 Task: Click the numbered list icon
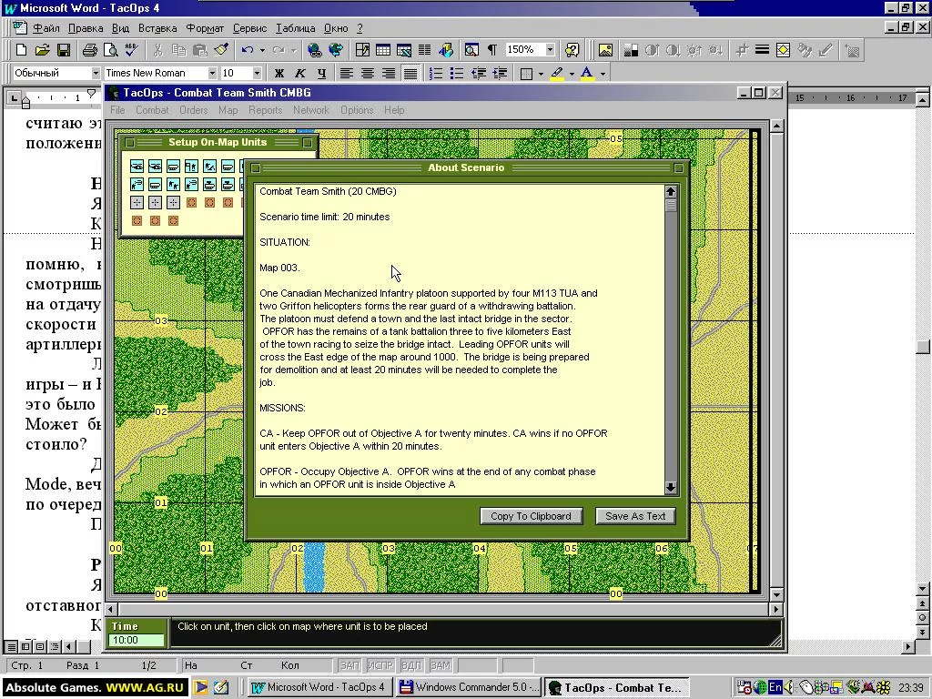click(x=436, y=73)
